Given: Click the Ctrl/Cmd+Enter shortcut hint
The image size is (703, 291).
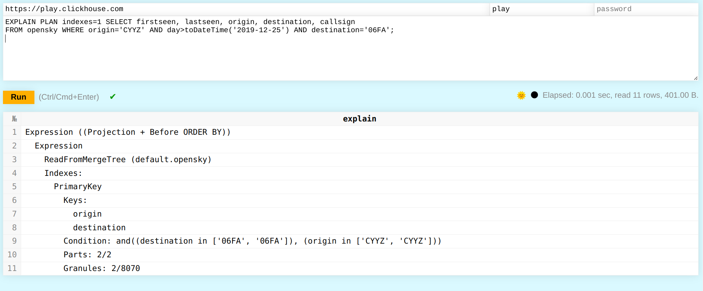Looking at the screenshot, I should (x=69, y=97).
